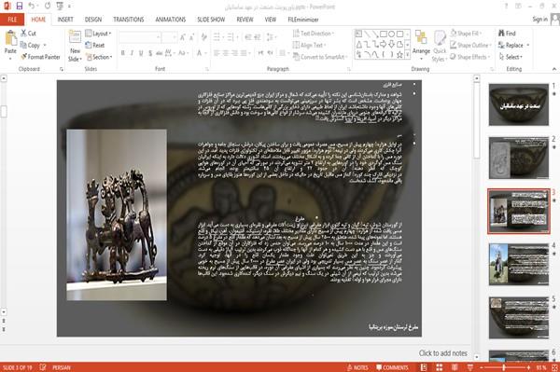Click Replace in Editing group
Screen dimensions: 560x372
513,45
